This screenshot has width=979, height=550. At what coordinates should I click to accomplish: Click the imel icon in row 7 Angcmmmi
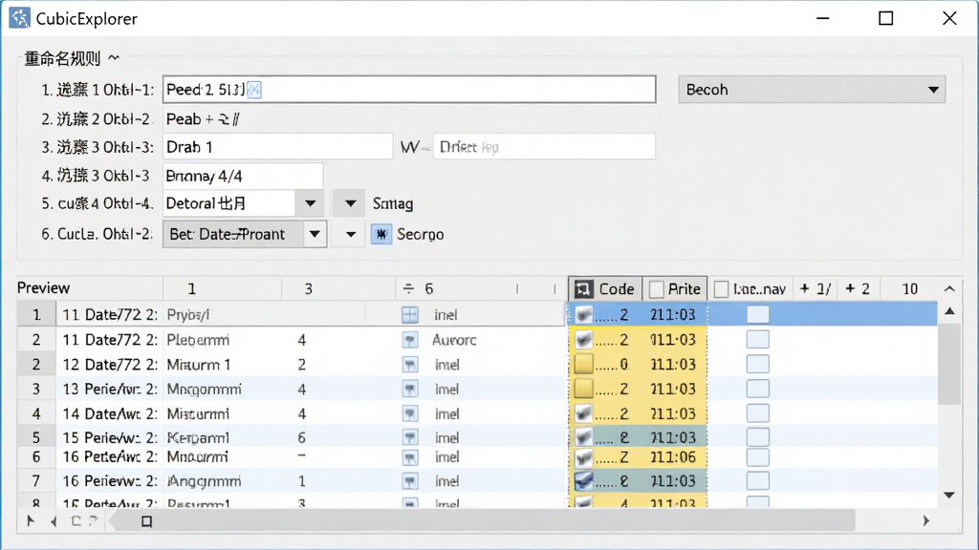point(409,481)
